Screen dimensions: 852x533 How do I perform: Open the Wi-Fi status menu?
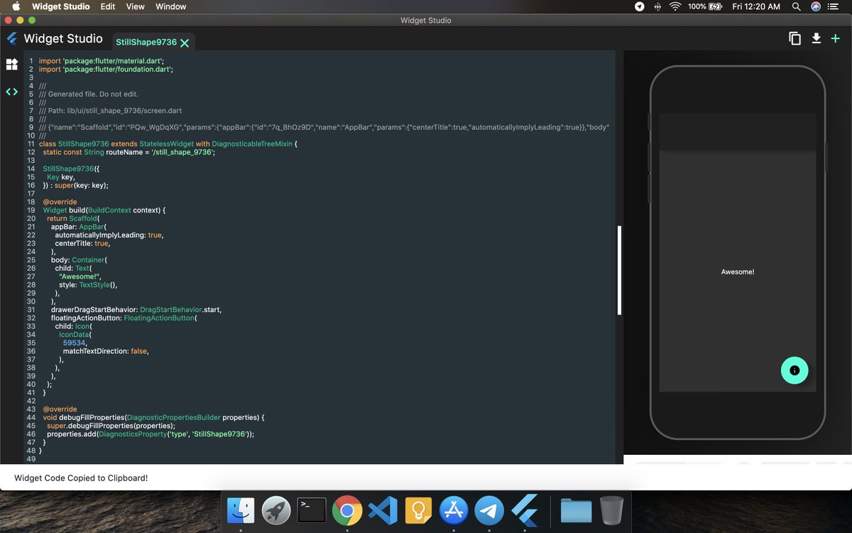pos(675,6)
